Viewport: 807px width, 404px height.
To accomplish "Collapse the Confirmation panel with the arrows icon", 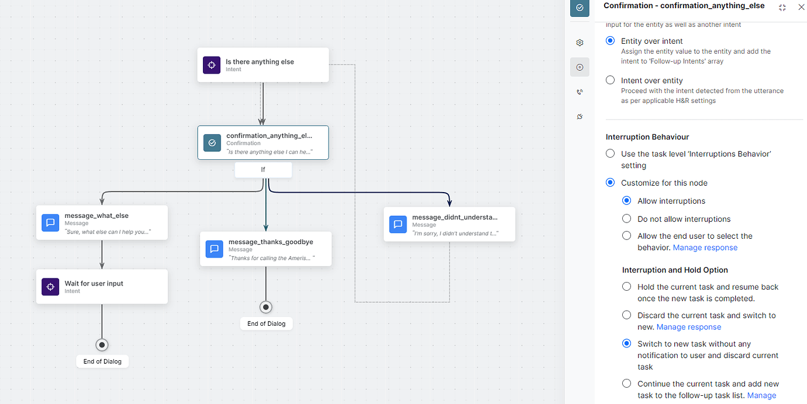I will click(782, 8).
